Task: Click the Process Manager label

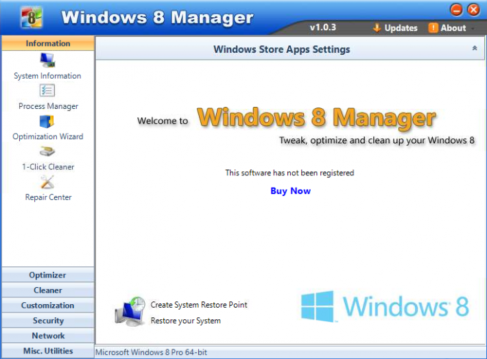Action: tap(48, 106)
